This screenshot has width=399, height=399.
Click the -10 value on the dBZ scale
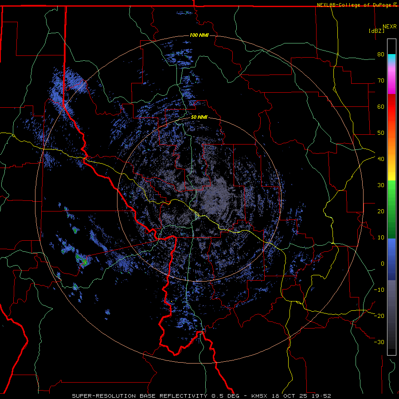pos(379,290)
